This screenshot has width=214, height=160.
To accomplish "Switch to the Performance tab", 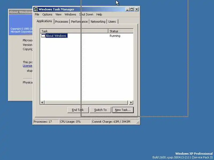I will 79,22.
